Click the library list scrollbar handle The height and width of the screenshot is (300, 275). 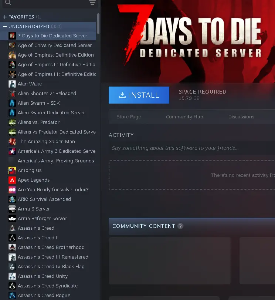tap(98, 24)
